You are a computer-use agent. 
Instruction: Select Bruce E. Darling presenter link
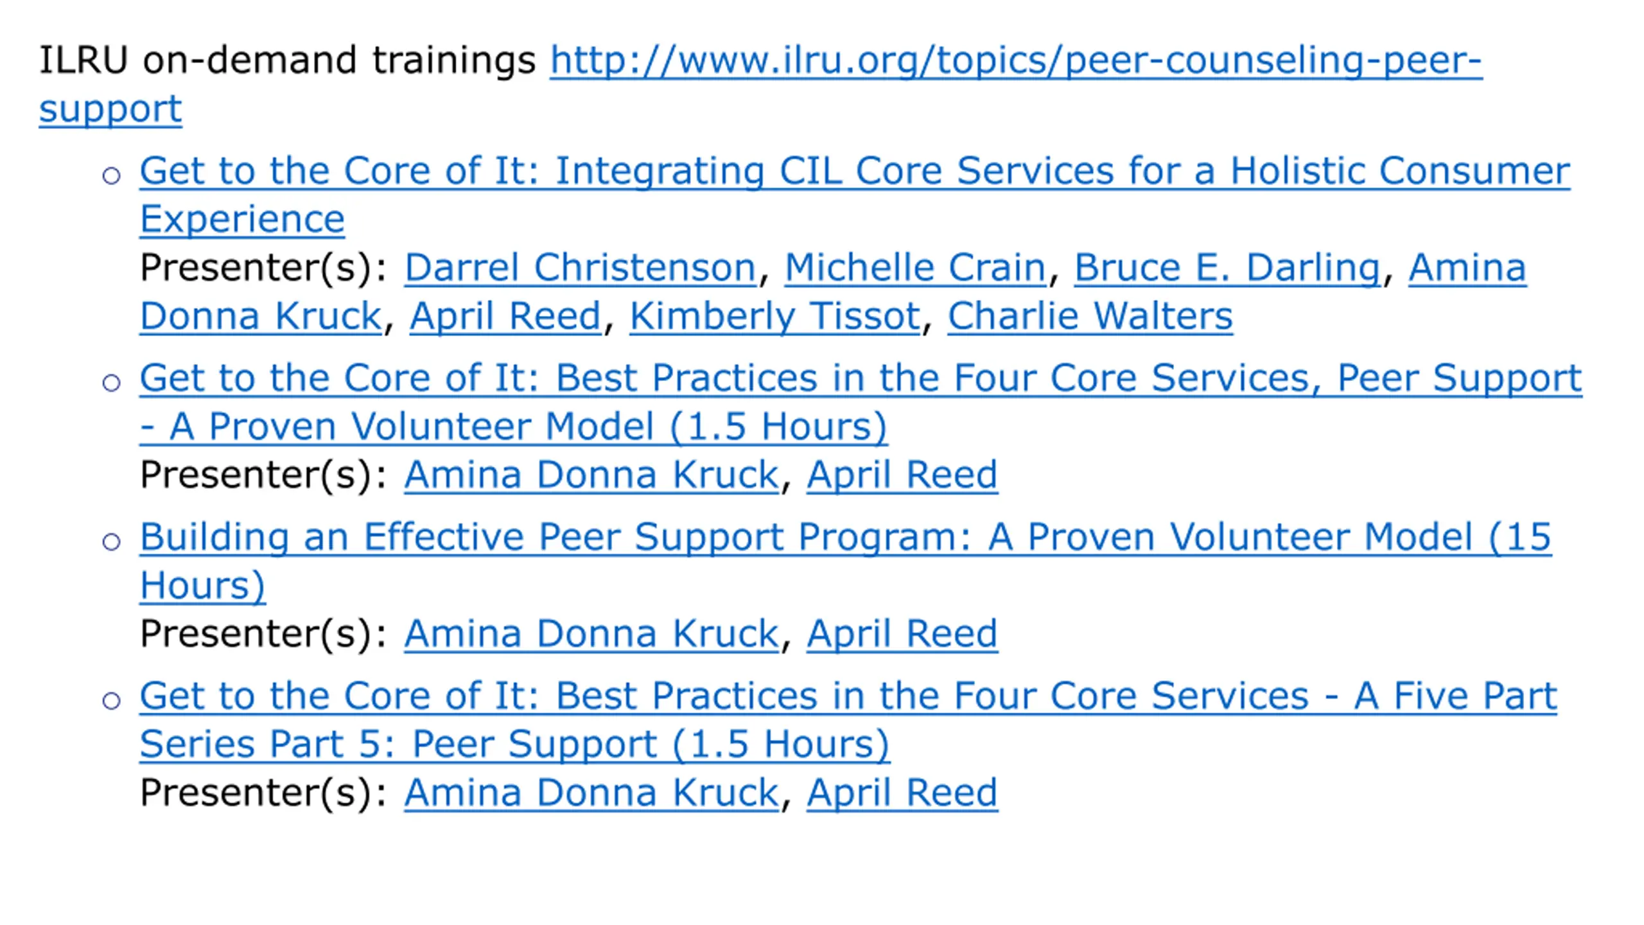pos(1227,269)
